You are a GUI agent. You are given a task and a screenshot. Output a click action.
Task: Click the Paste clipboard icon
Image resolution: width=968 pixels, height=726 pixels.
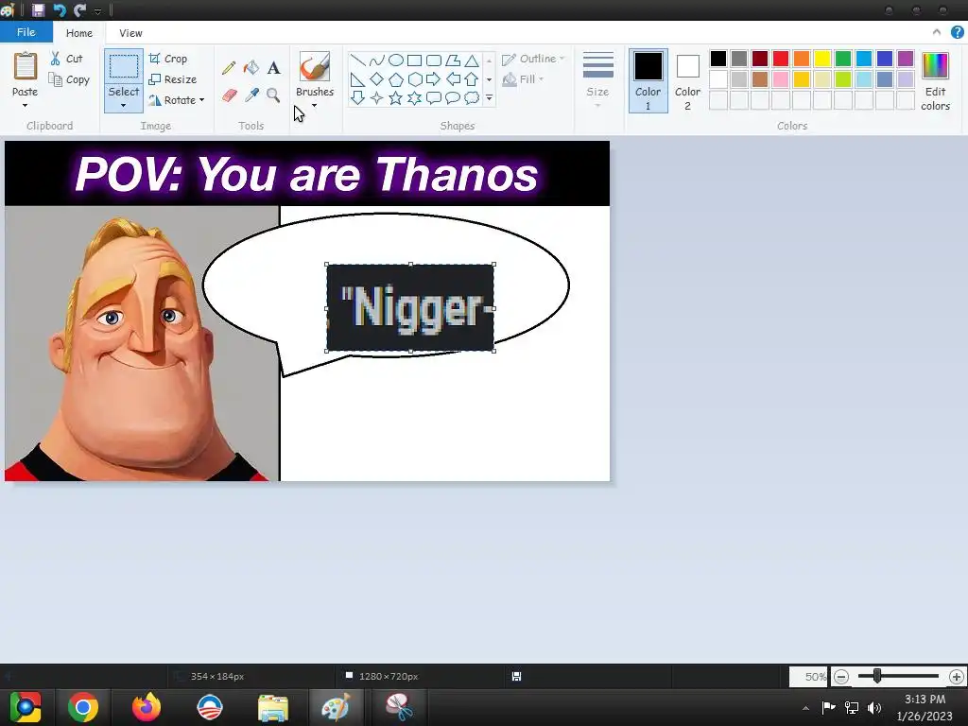pyautogui.click(x=25, y=67)
